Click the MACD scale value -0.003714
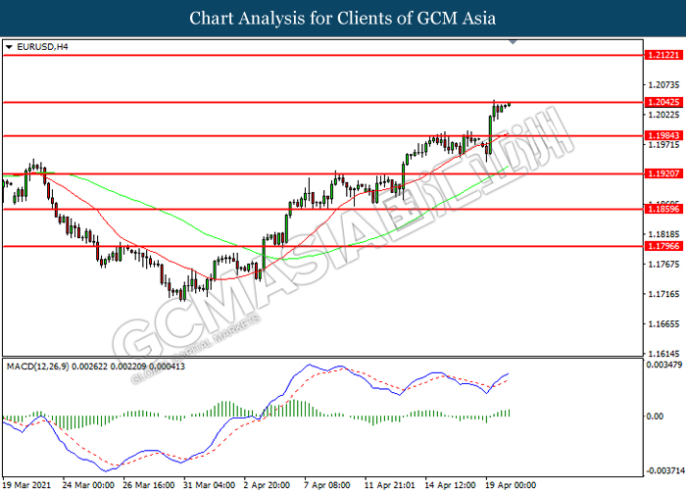This screenshot has width=686, height=490. (x=665, y=470)
